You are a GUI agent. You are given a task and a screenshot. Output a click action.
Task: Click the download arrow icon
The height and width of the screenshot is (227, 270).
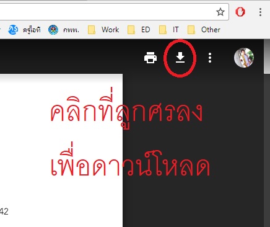180,57
